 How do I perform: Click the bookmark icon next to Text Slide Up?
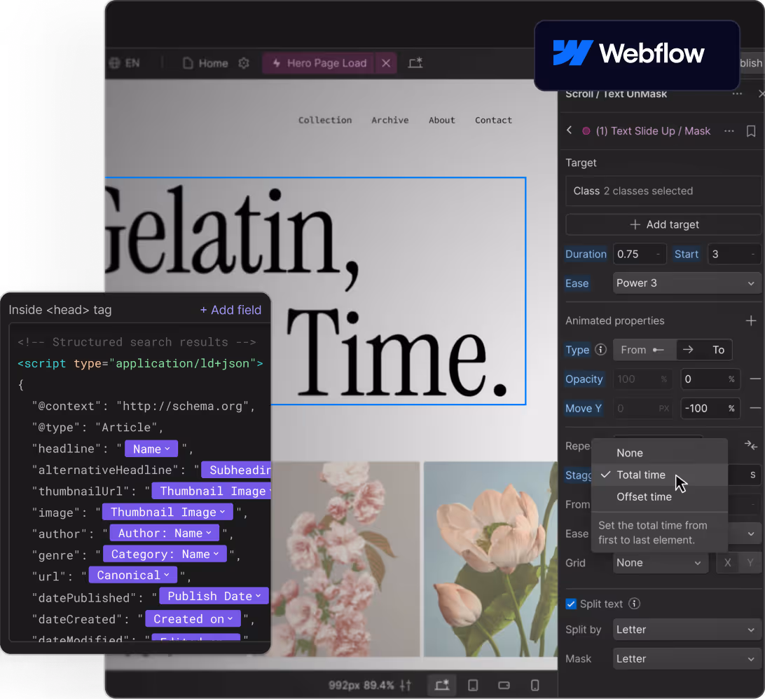coord(751,131)
